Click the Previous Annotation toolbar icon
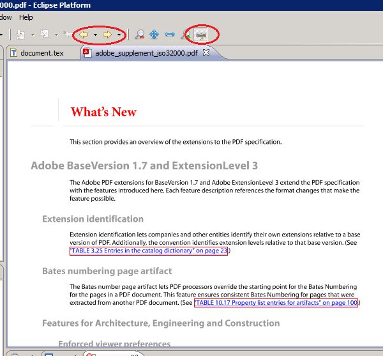383x356 pixels. pyautogui.click(x=45, y=35)
